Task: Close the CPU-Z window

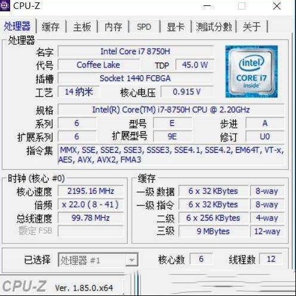Action: [x=277, y=6]
